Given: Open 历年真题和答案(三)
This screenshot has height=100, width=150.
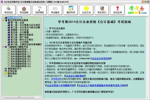Looking at the screenshot, I should coord(21,54).
